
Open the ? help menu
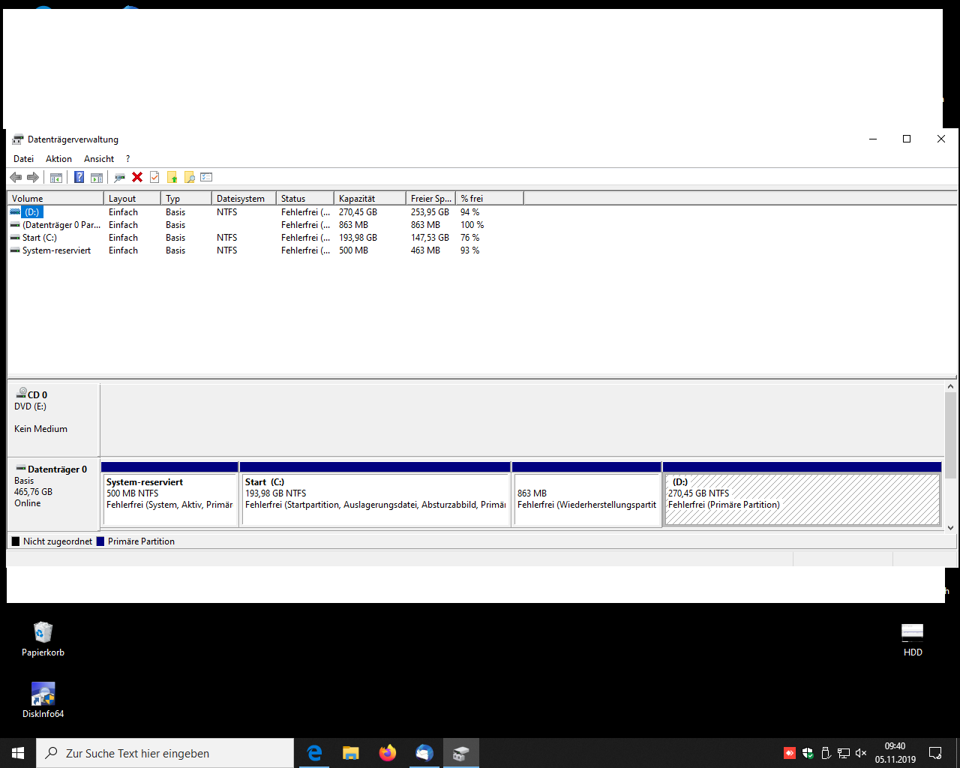click(x=128, y=159)
